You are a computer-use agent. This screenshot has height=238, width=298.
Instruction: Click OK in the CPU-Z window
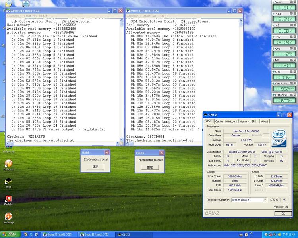[283, 213]
